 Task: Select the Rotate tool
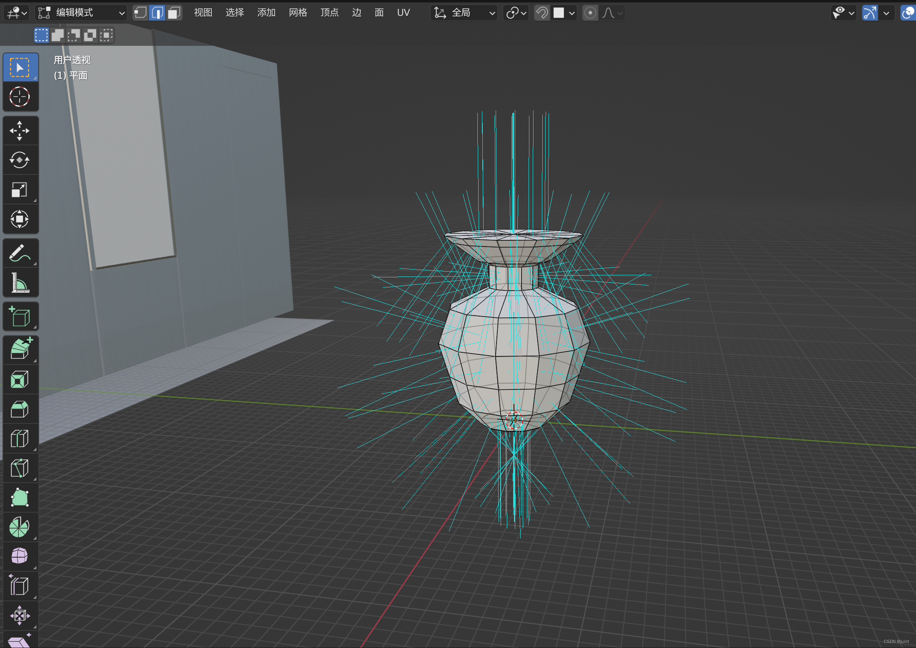pyautogui.click(x=20, y=160)
